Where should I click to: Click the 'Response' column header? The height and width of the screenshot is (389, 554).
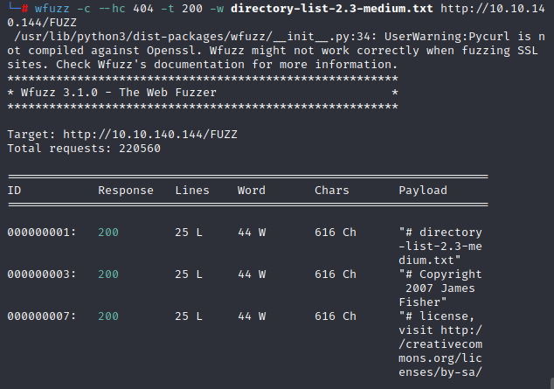[126, 191]
